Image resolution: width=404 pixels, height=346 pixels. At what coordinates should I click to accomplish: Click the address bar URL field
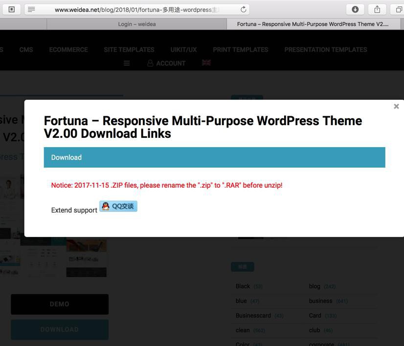[137, 9]
